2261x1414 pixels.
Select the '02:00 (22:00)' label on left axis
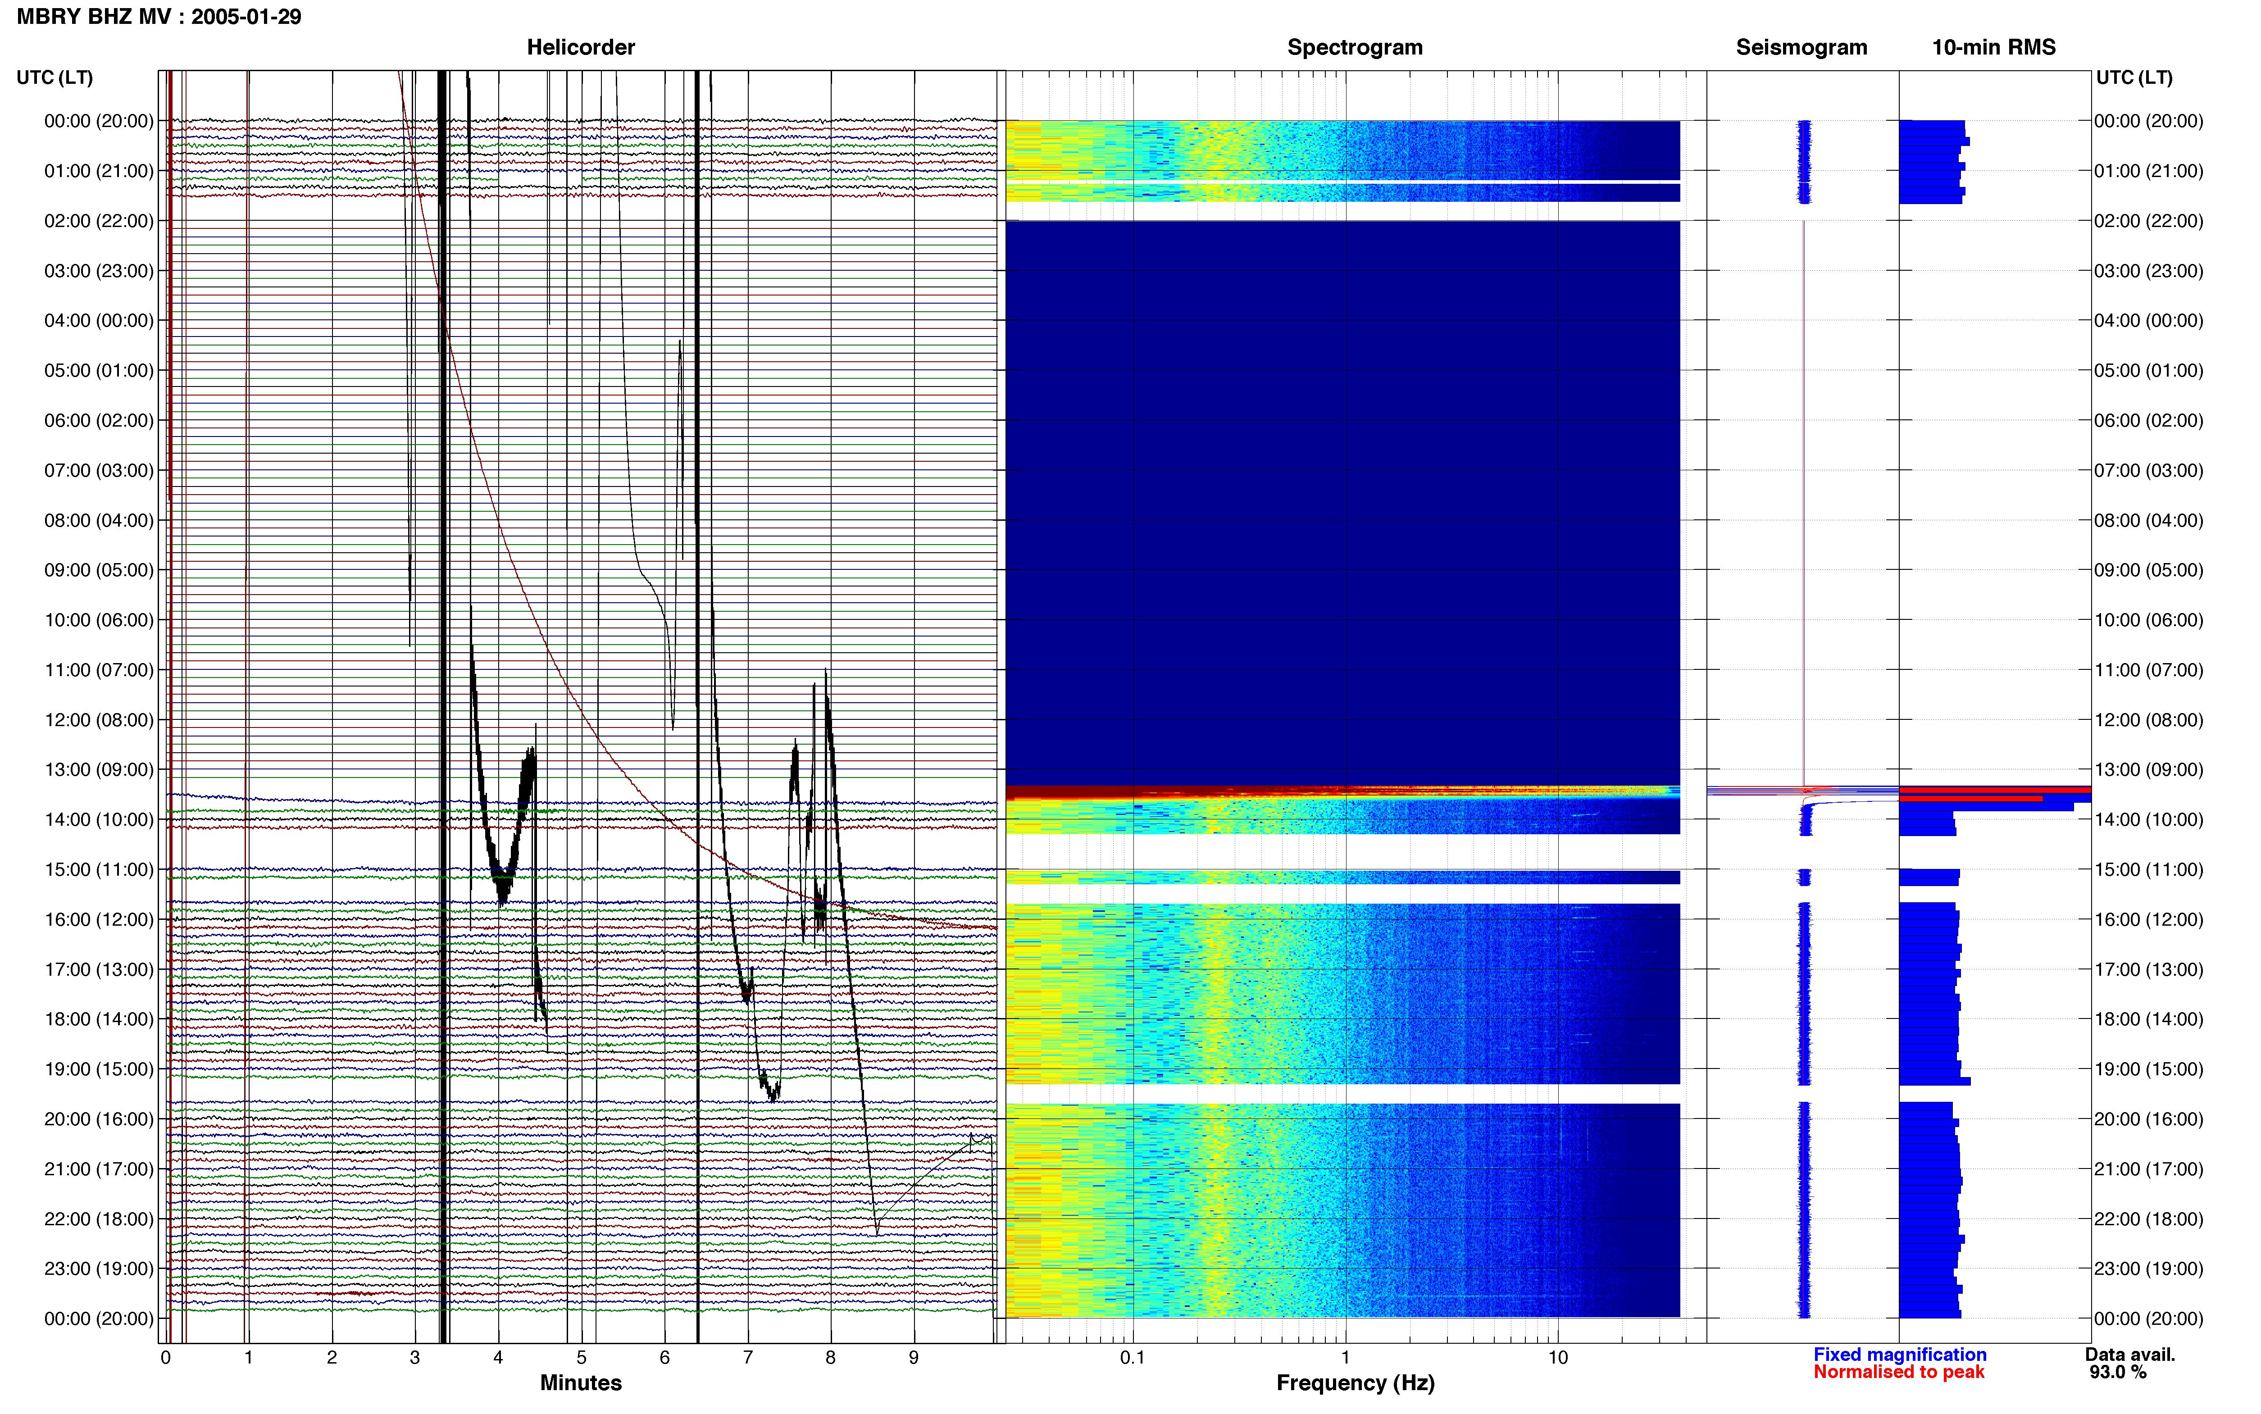click(99, 221)
